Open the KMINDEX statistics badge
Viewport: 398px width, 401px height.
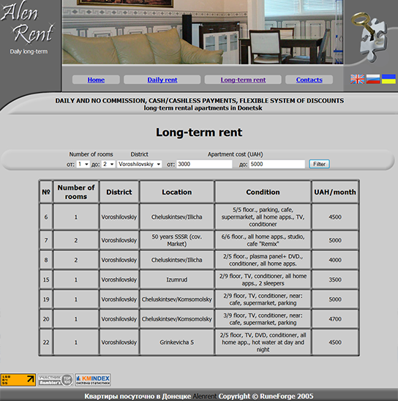tap(93, 380)
